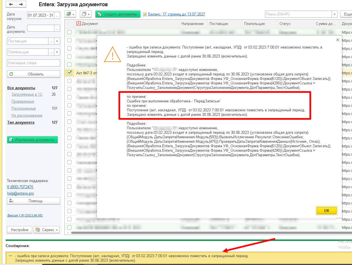Open the check-all marks dropdown in toolbar
Screen dimensions: 352x265
(x=70, y=14)
